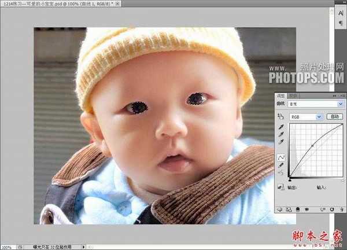Click the smooth curve icon
The height and width of the screenshot is (250, 347).
coord(281,173)
